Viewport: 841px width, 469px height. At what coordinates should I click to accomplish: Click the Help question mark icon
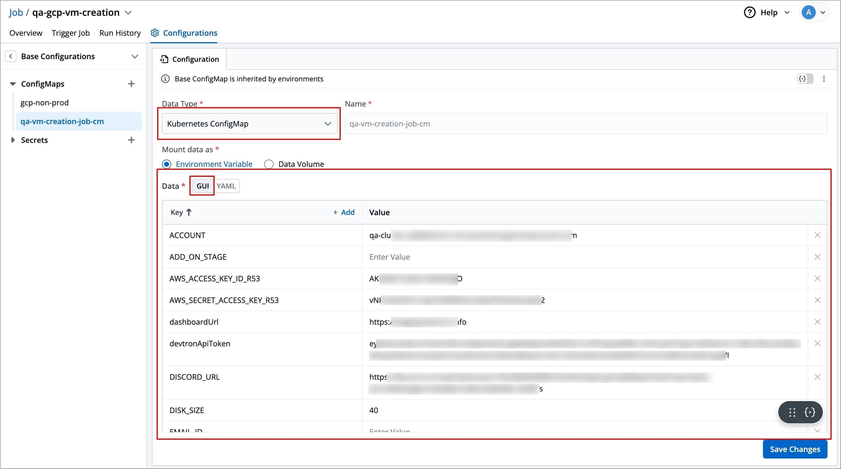pyautogui.click(x=749, y=12)
